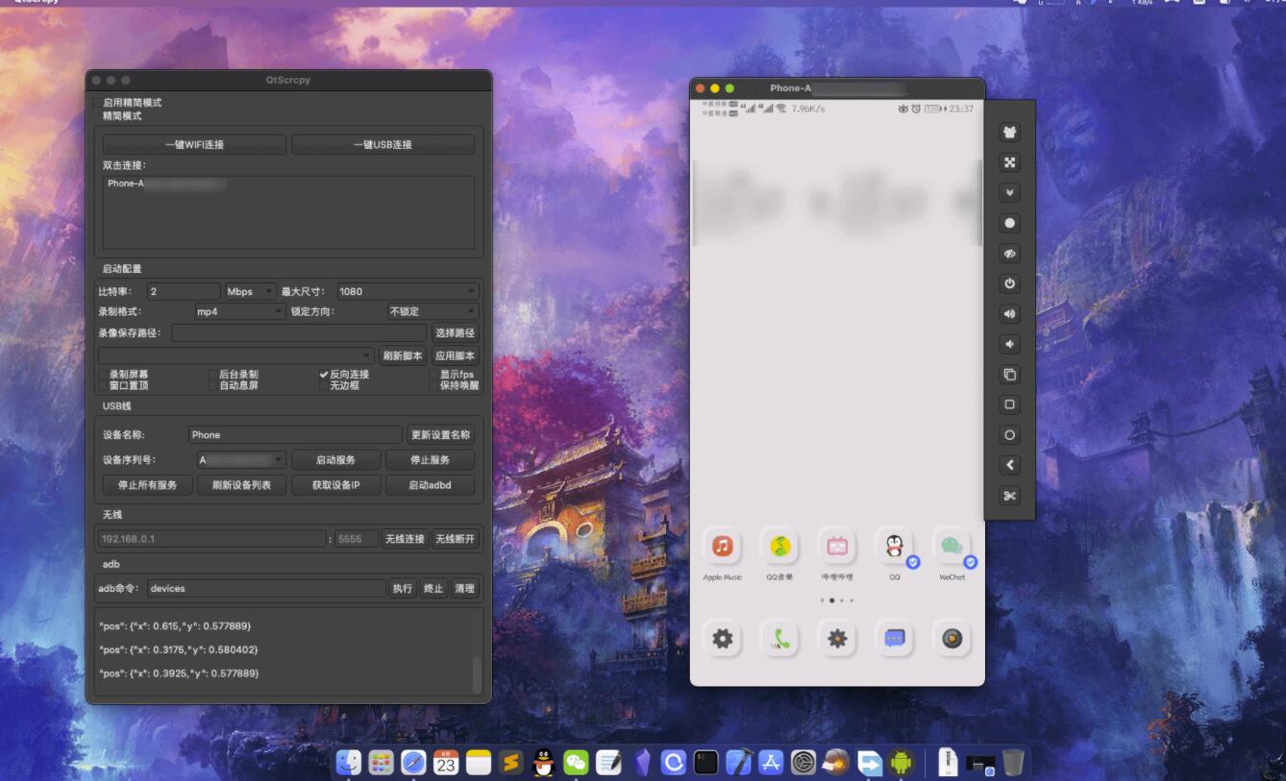Click the 执行 adb command button

(403, 588)
